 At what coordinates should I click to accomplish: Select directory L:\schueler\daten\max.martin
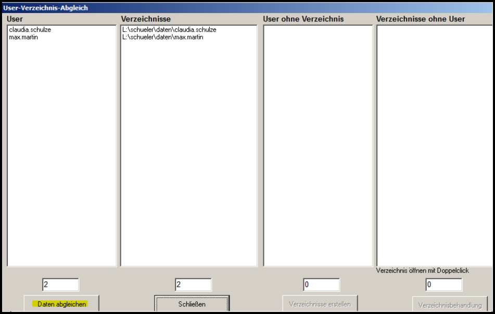162,37
